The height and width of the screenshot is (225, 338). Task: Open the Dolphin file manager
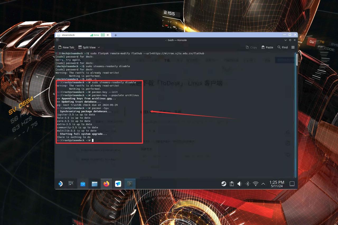click(95, 184)
